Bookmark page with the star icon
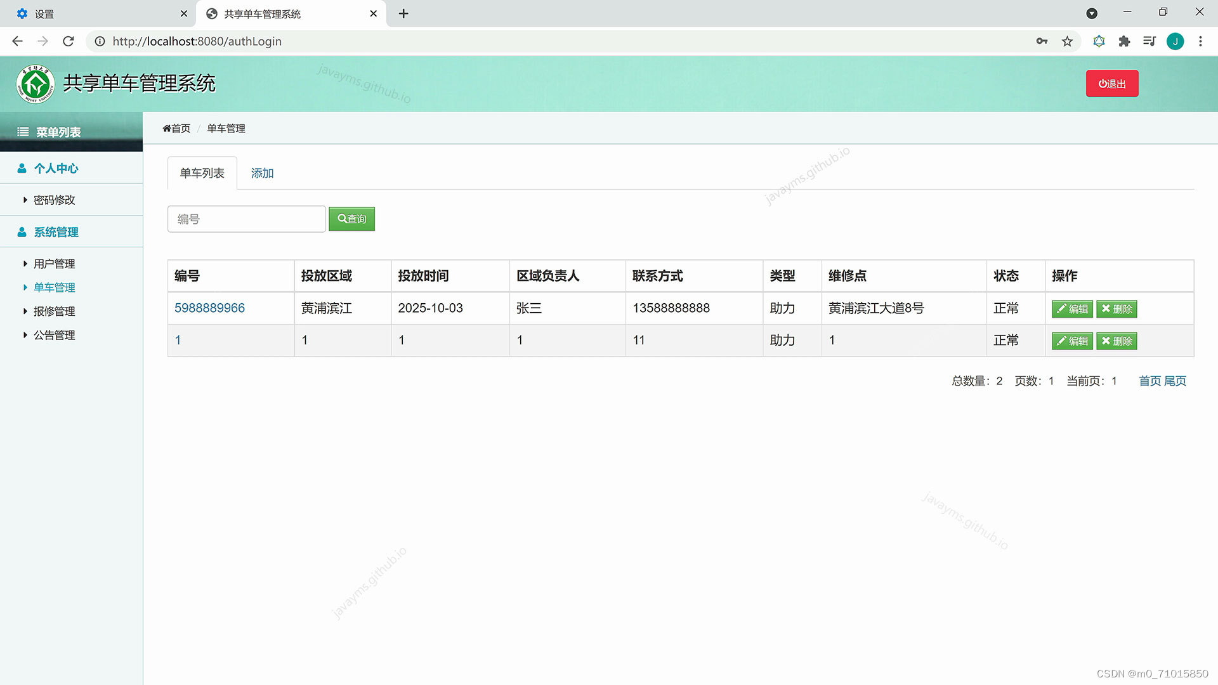This screenshot has width=1218, height=685. (1067, 41)
